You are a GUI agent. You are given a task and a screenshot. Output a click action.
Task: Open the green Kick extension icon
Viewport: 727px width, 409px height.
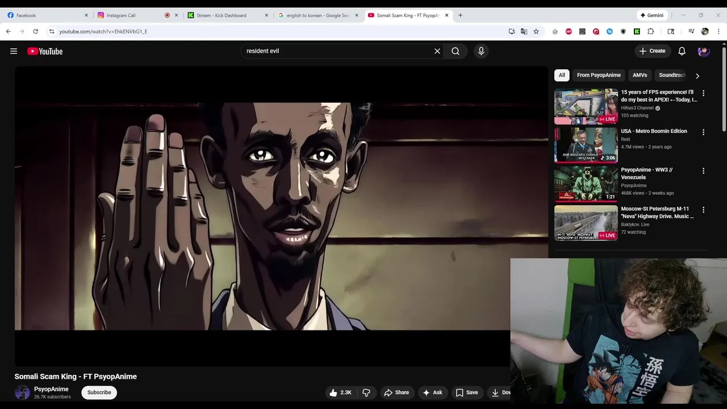tap(637, 31)
